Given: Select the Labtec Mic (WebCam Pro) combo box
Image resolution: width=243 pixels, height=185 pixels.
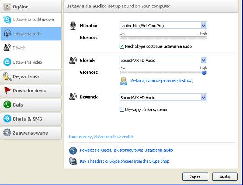Looking at the screenshot, I should tap(163, 26).
